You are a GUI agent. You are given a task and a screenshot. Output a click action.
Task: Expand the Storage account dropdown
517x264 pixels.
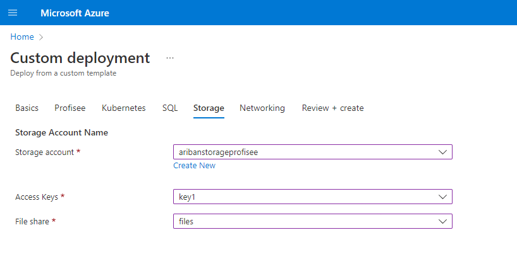pos(303,152)
